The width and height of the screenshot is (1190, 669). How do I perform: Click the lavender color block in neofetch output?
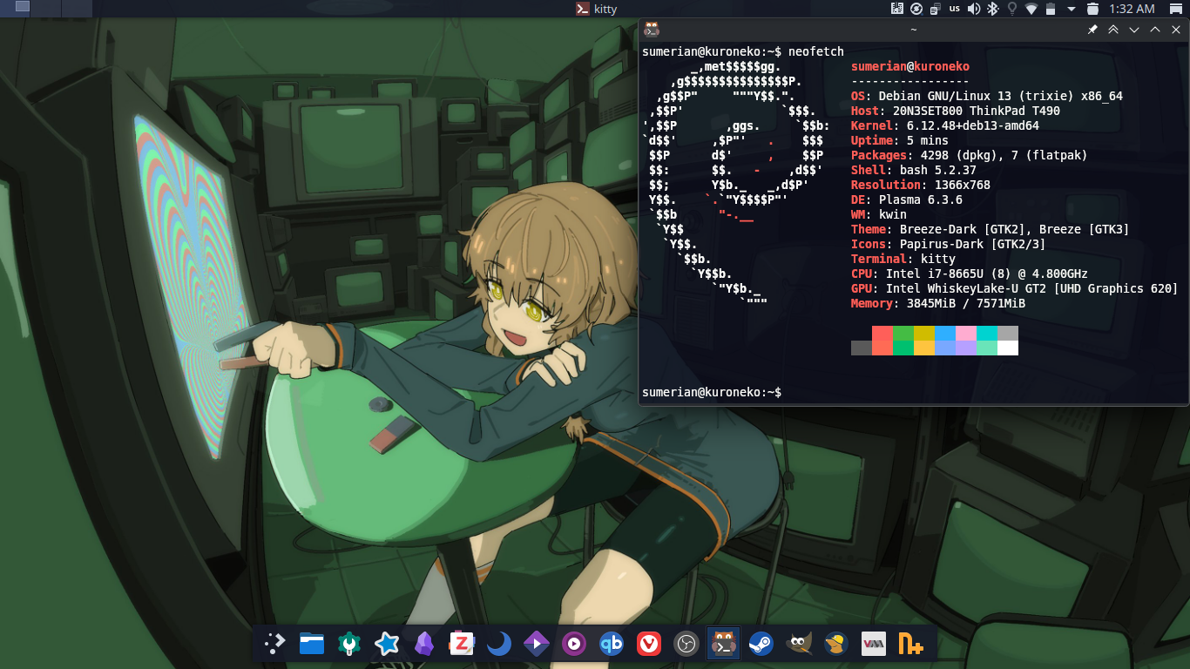point(965,348)
